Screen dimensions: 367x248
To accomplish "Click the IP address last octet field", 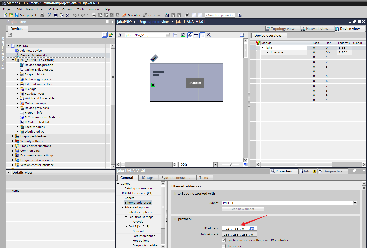I will point(252,229).
